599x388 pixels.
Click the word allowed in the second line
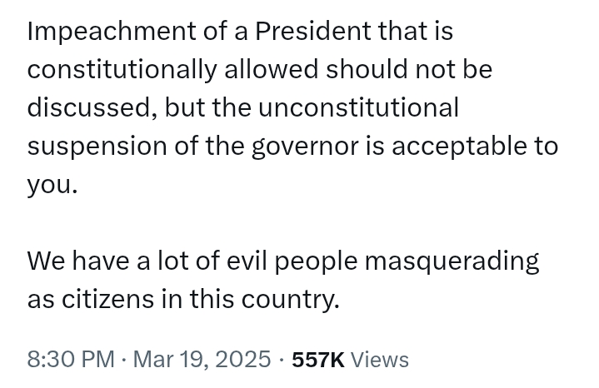point(272,69)
